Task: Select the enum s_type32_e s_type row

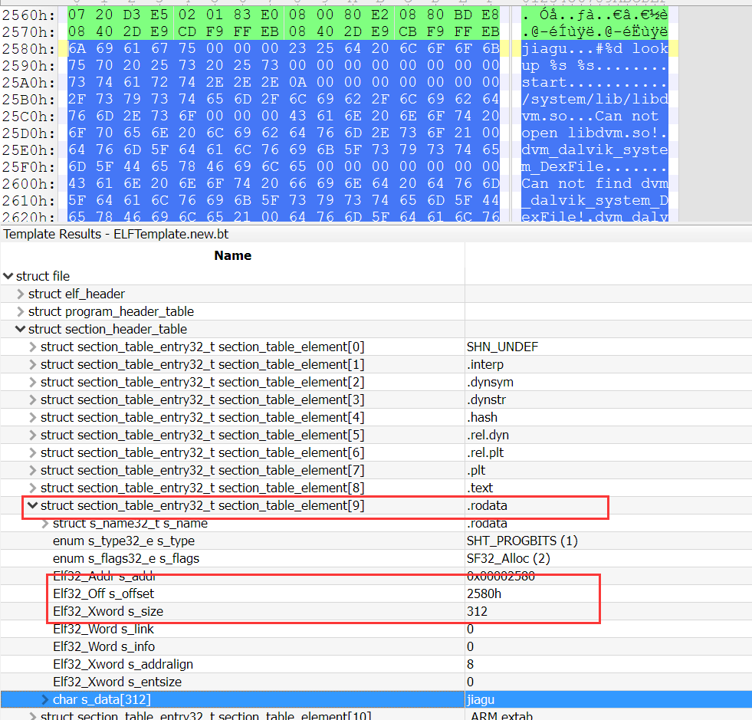Action: click(x=123, y=541)
